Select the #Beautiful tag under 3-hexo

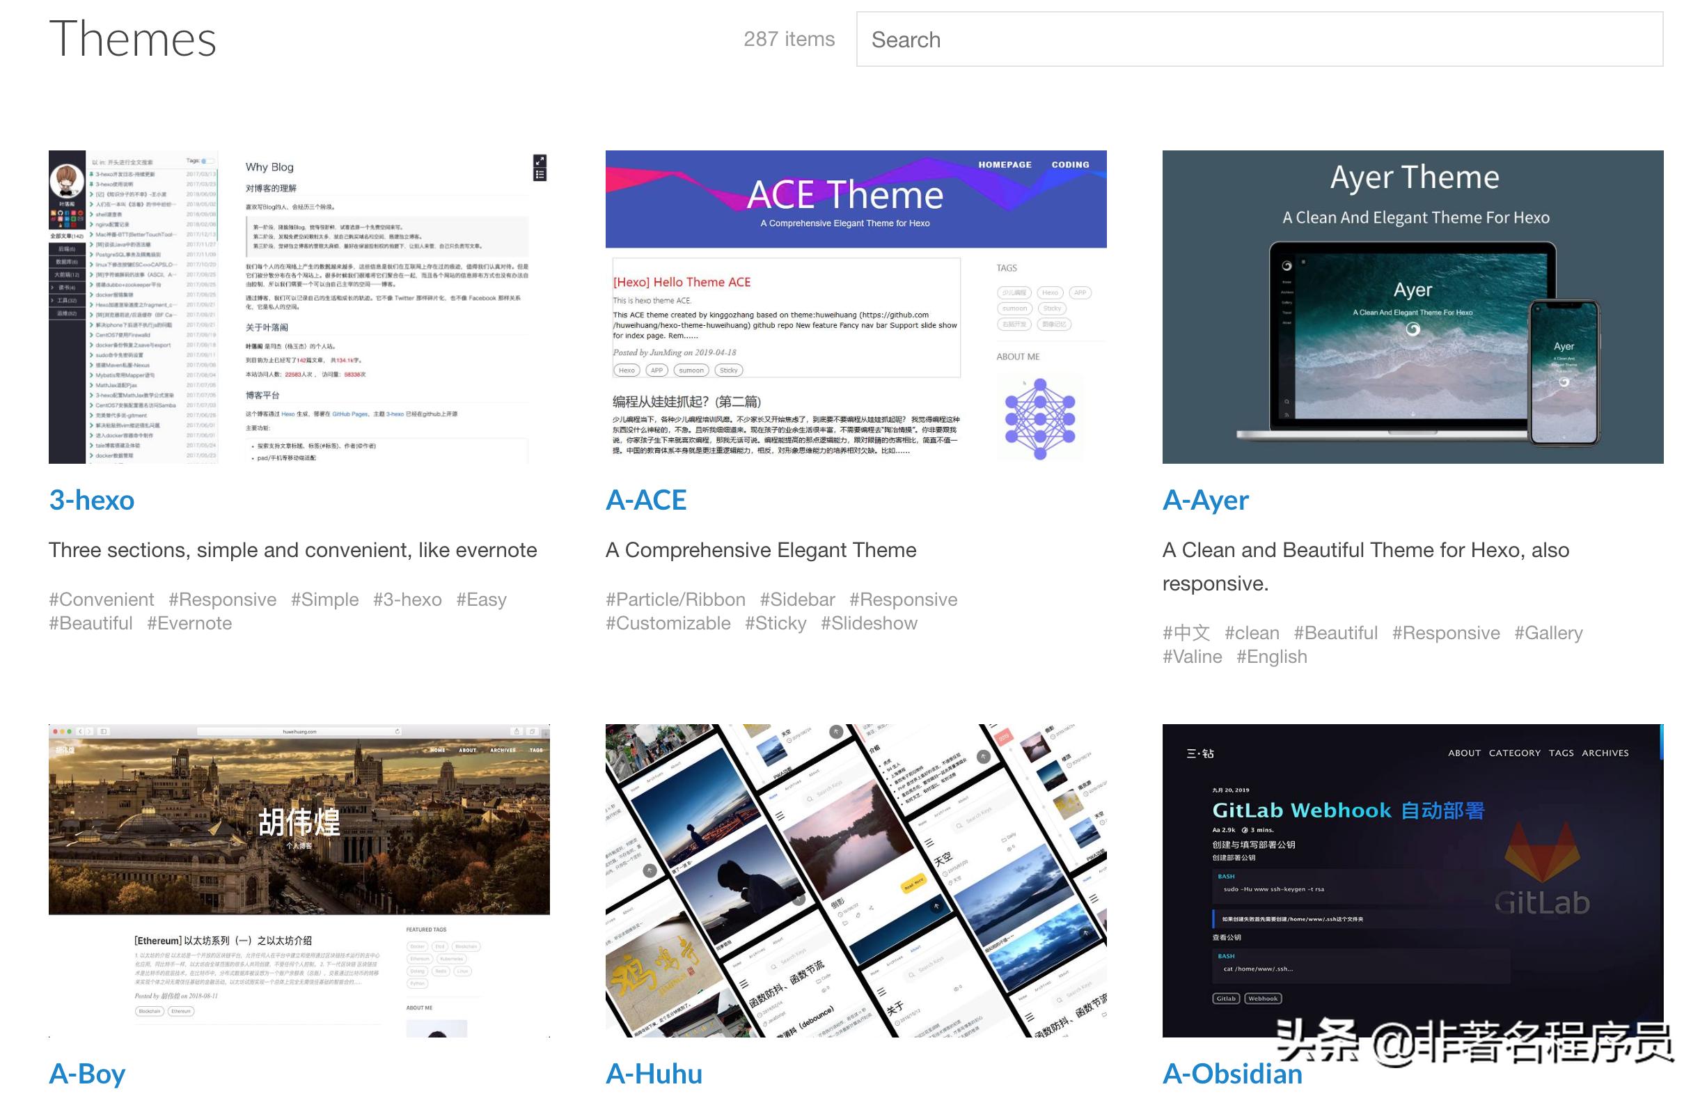tap(91, 623)
